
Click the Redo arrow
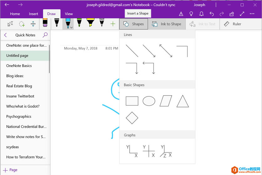pos(222,14)
